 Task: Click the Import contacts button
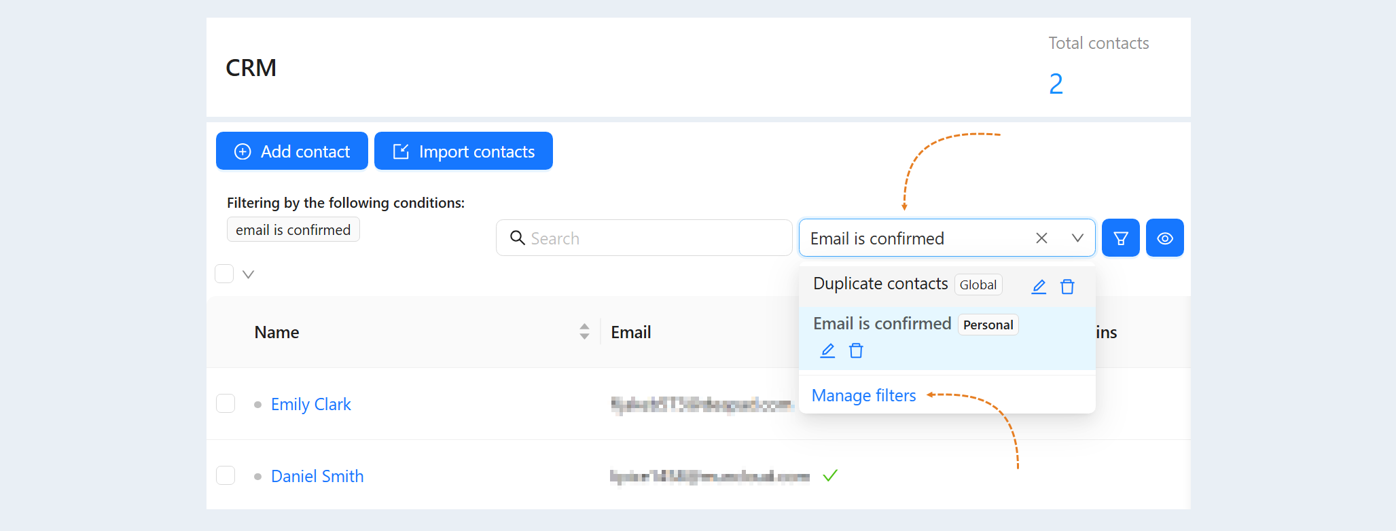[463, 151]
